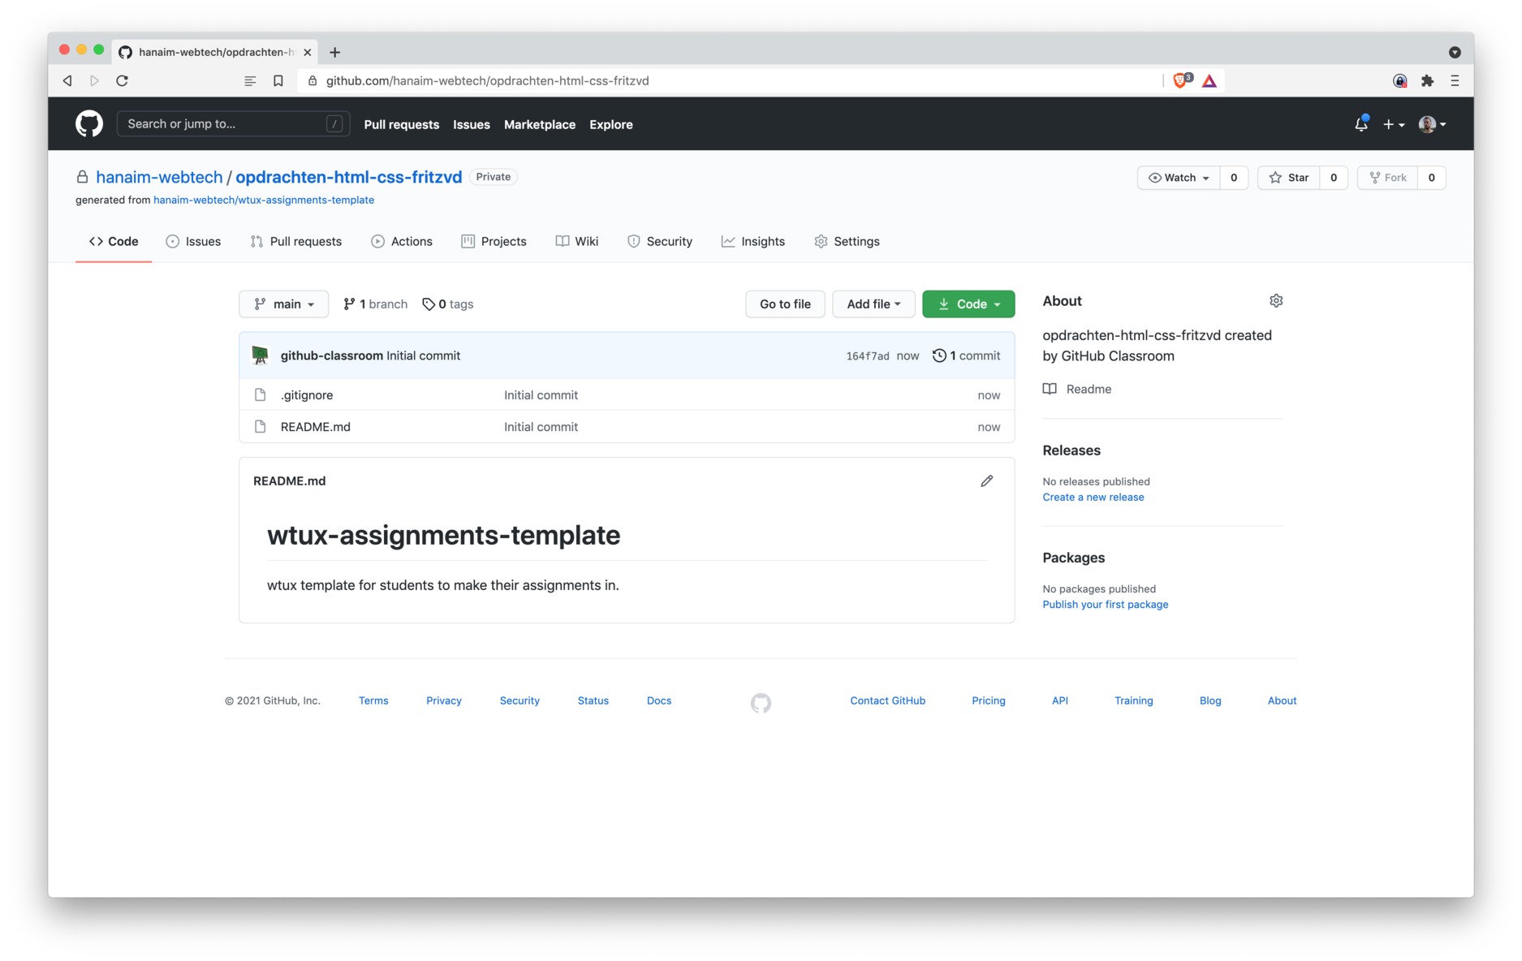
Task: Open the Watch dropdown
Action: click(x=1179, y=178)
